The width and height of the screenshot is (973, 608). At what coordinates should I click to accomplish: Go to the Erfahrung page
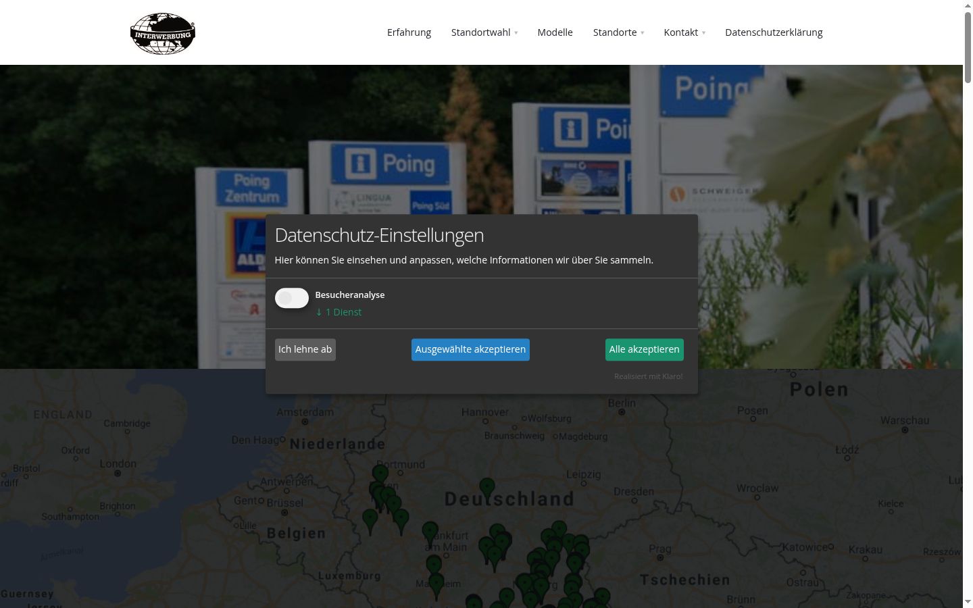[409, 32]
